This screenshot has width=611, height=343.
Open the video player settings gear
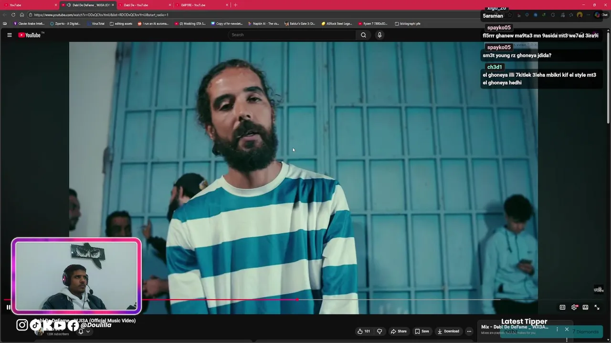[574, 307]
